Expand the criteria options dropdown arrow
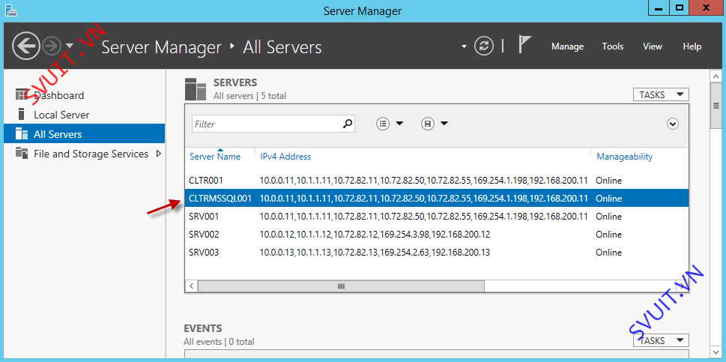 click(399, 124)
